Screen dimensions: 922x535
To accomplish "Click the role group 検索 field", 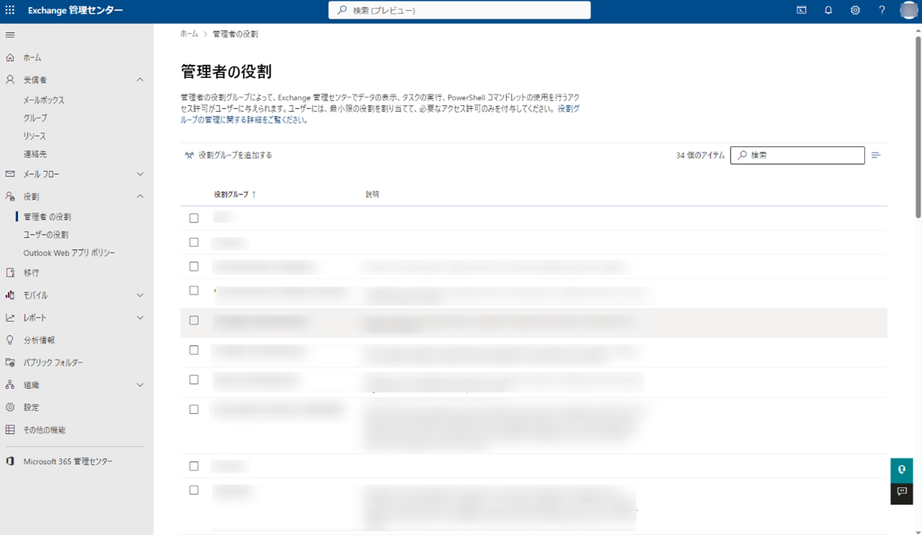I will click(797, 155).
